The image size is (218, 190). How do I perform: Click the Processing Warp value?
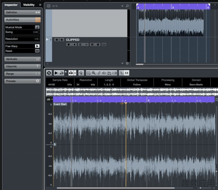pos(168,85)
